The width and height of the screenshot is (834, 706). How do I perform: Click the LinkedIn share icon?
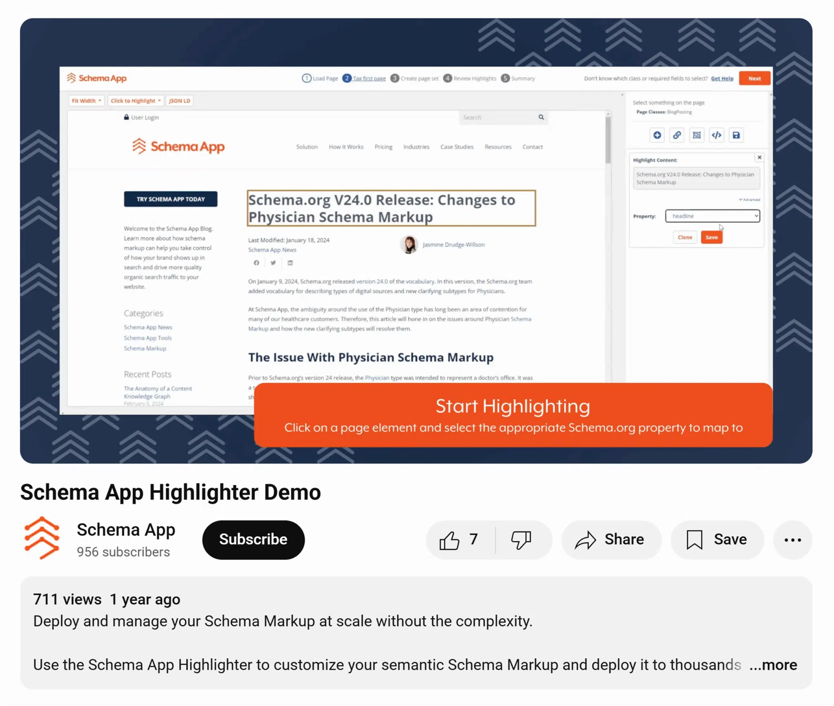290,263
